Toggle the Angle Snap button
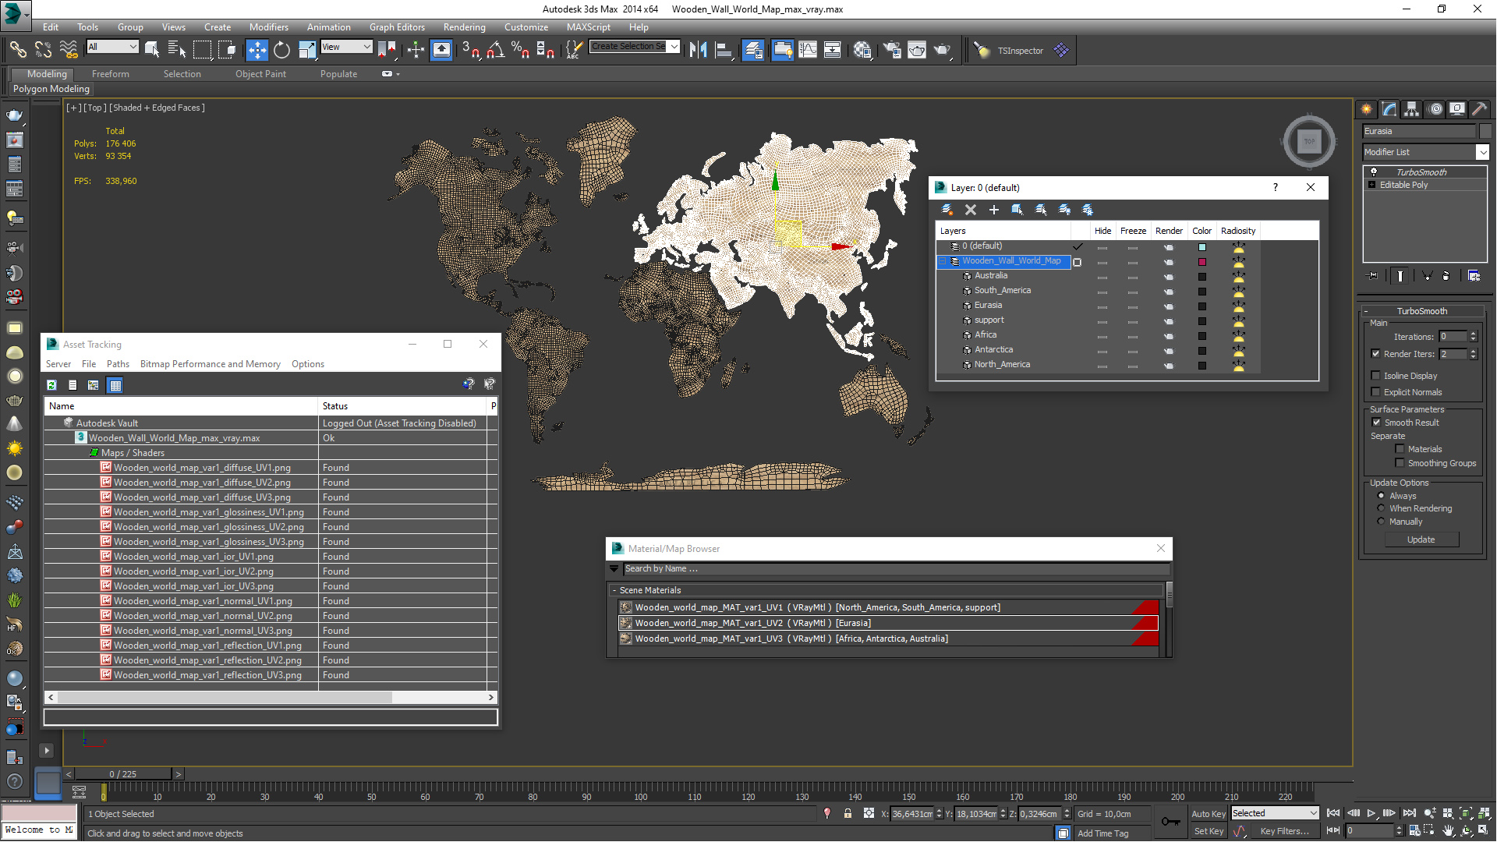This screenshot has height=842, width=1497. click(495, 50)
